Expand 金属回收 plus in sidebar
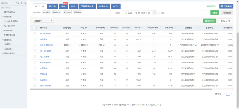 click(x=3, y=40)
